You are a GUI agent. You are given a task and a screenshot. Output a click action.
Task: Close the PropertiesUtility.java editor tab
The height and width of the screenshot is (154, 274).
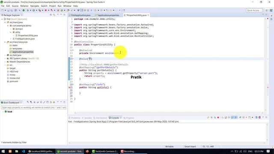[148, 15]
